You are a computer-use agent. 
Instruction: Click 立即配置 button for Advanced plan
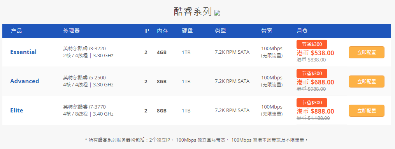tap(367, 82)
